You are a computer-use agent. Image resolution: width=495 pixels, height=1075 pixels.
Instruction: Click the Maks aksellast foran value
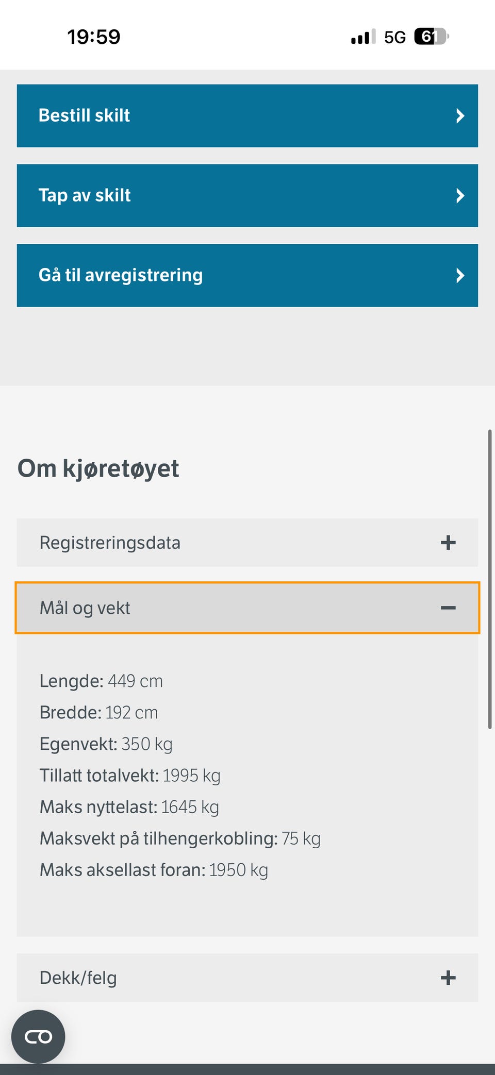pos(238,870)
